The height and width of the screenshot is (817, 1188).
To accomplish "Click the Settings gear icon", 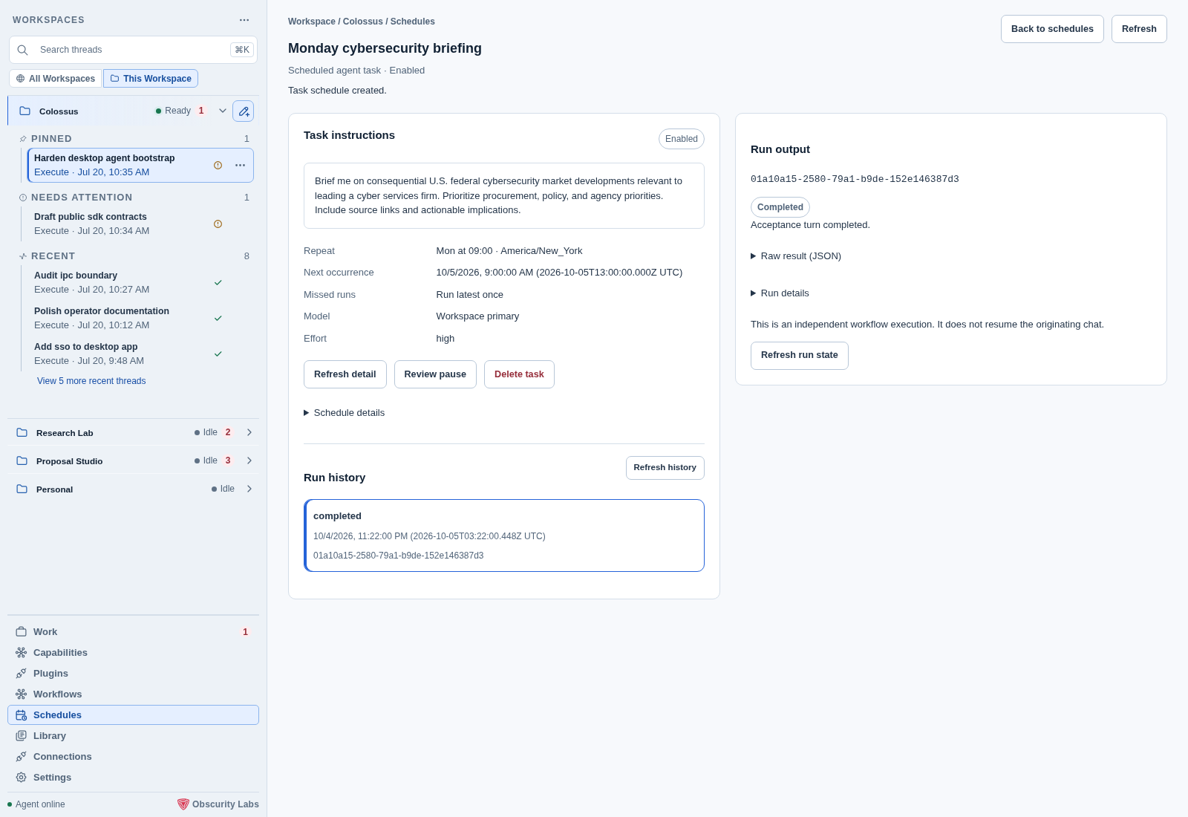I will click(x=21, y=777).
